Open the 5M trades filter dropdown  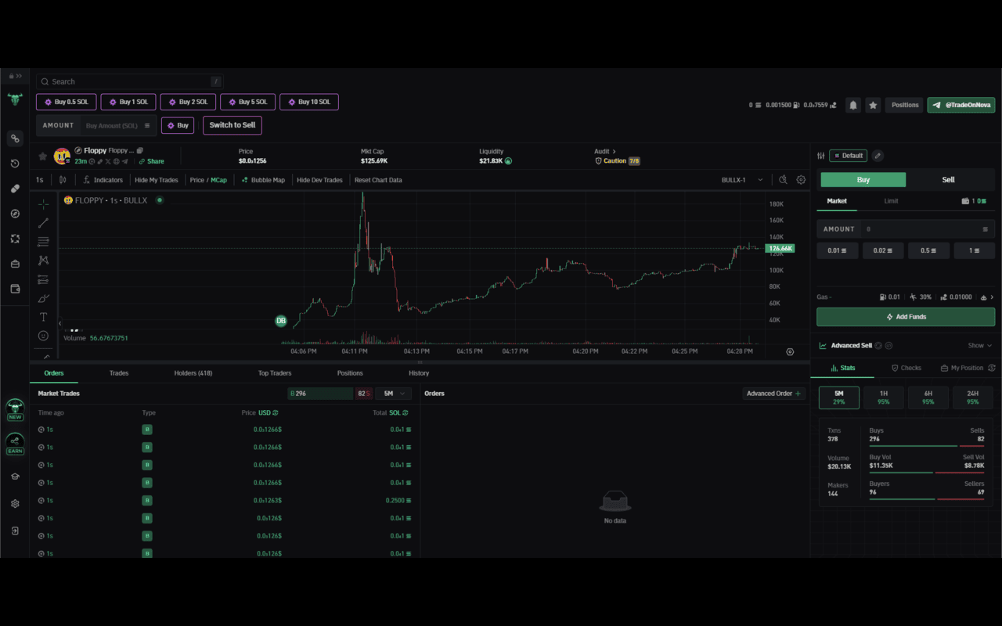tap(393, 393)
